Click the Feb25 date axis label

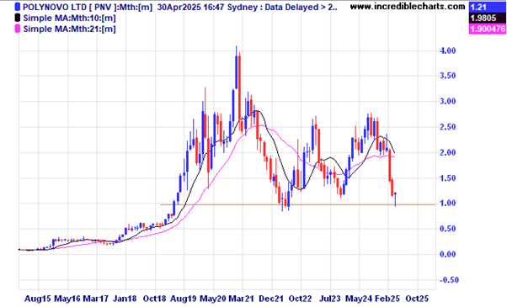[x=387, y=299]
